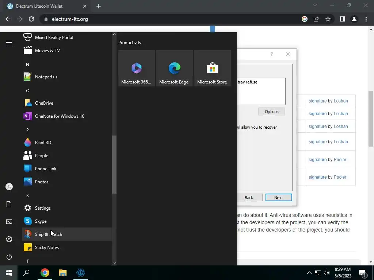This screenshot has height=280, width=374.
Task: Select the Productivity group header
Action: [x=130, y=43]
